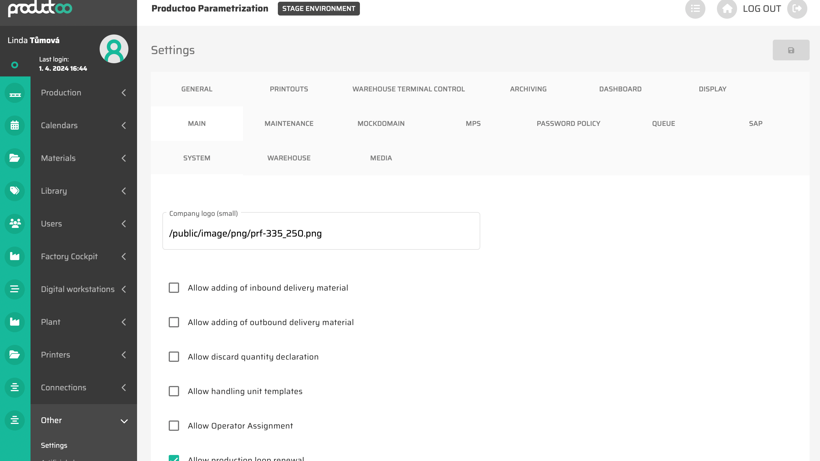Image resolution: width=820 pixels, height=461 pixels.
Task: Switch to the PASSWORD POLICY tab
Action: coord(568,124)
